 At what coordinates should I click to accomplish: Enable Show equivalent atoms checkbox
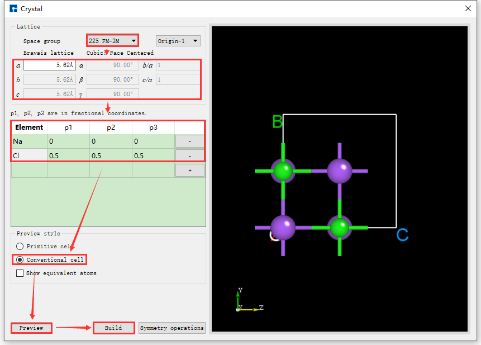21,273
